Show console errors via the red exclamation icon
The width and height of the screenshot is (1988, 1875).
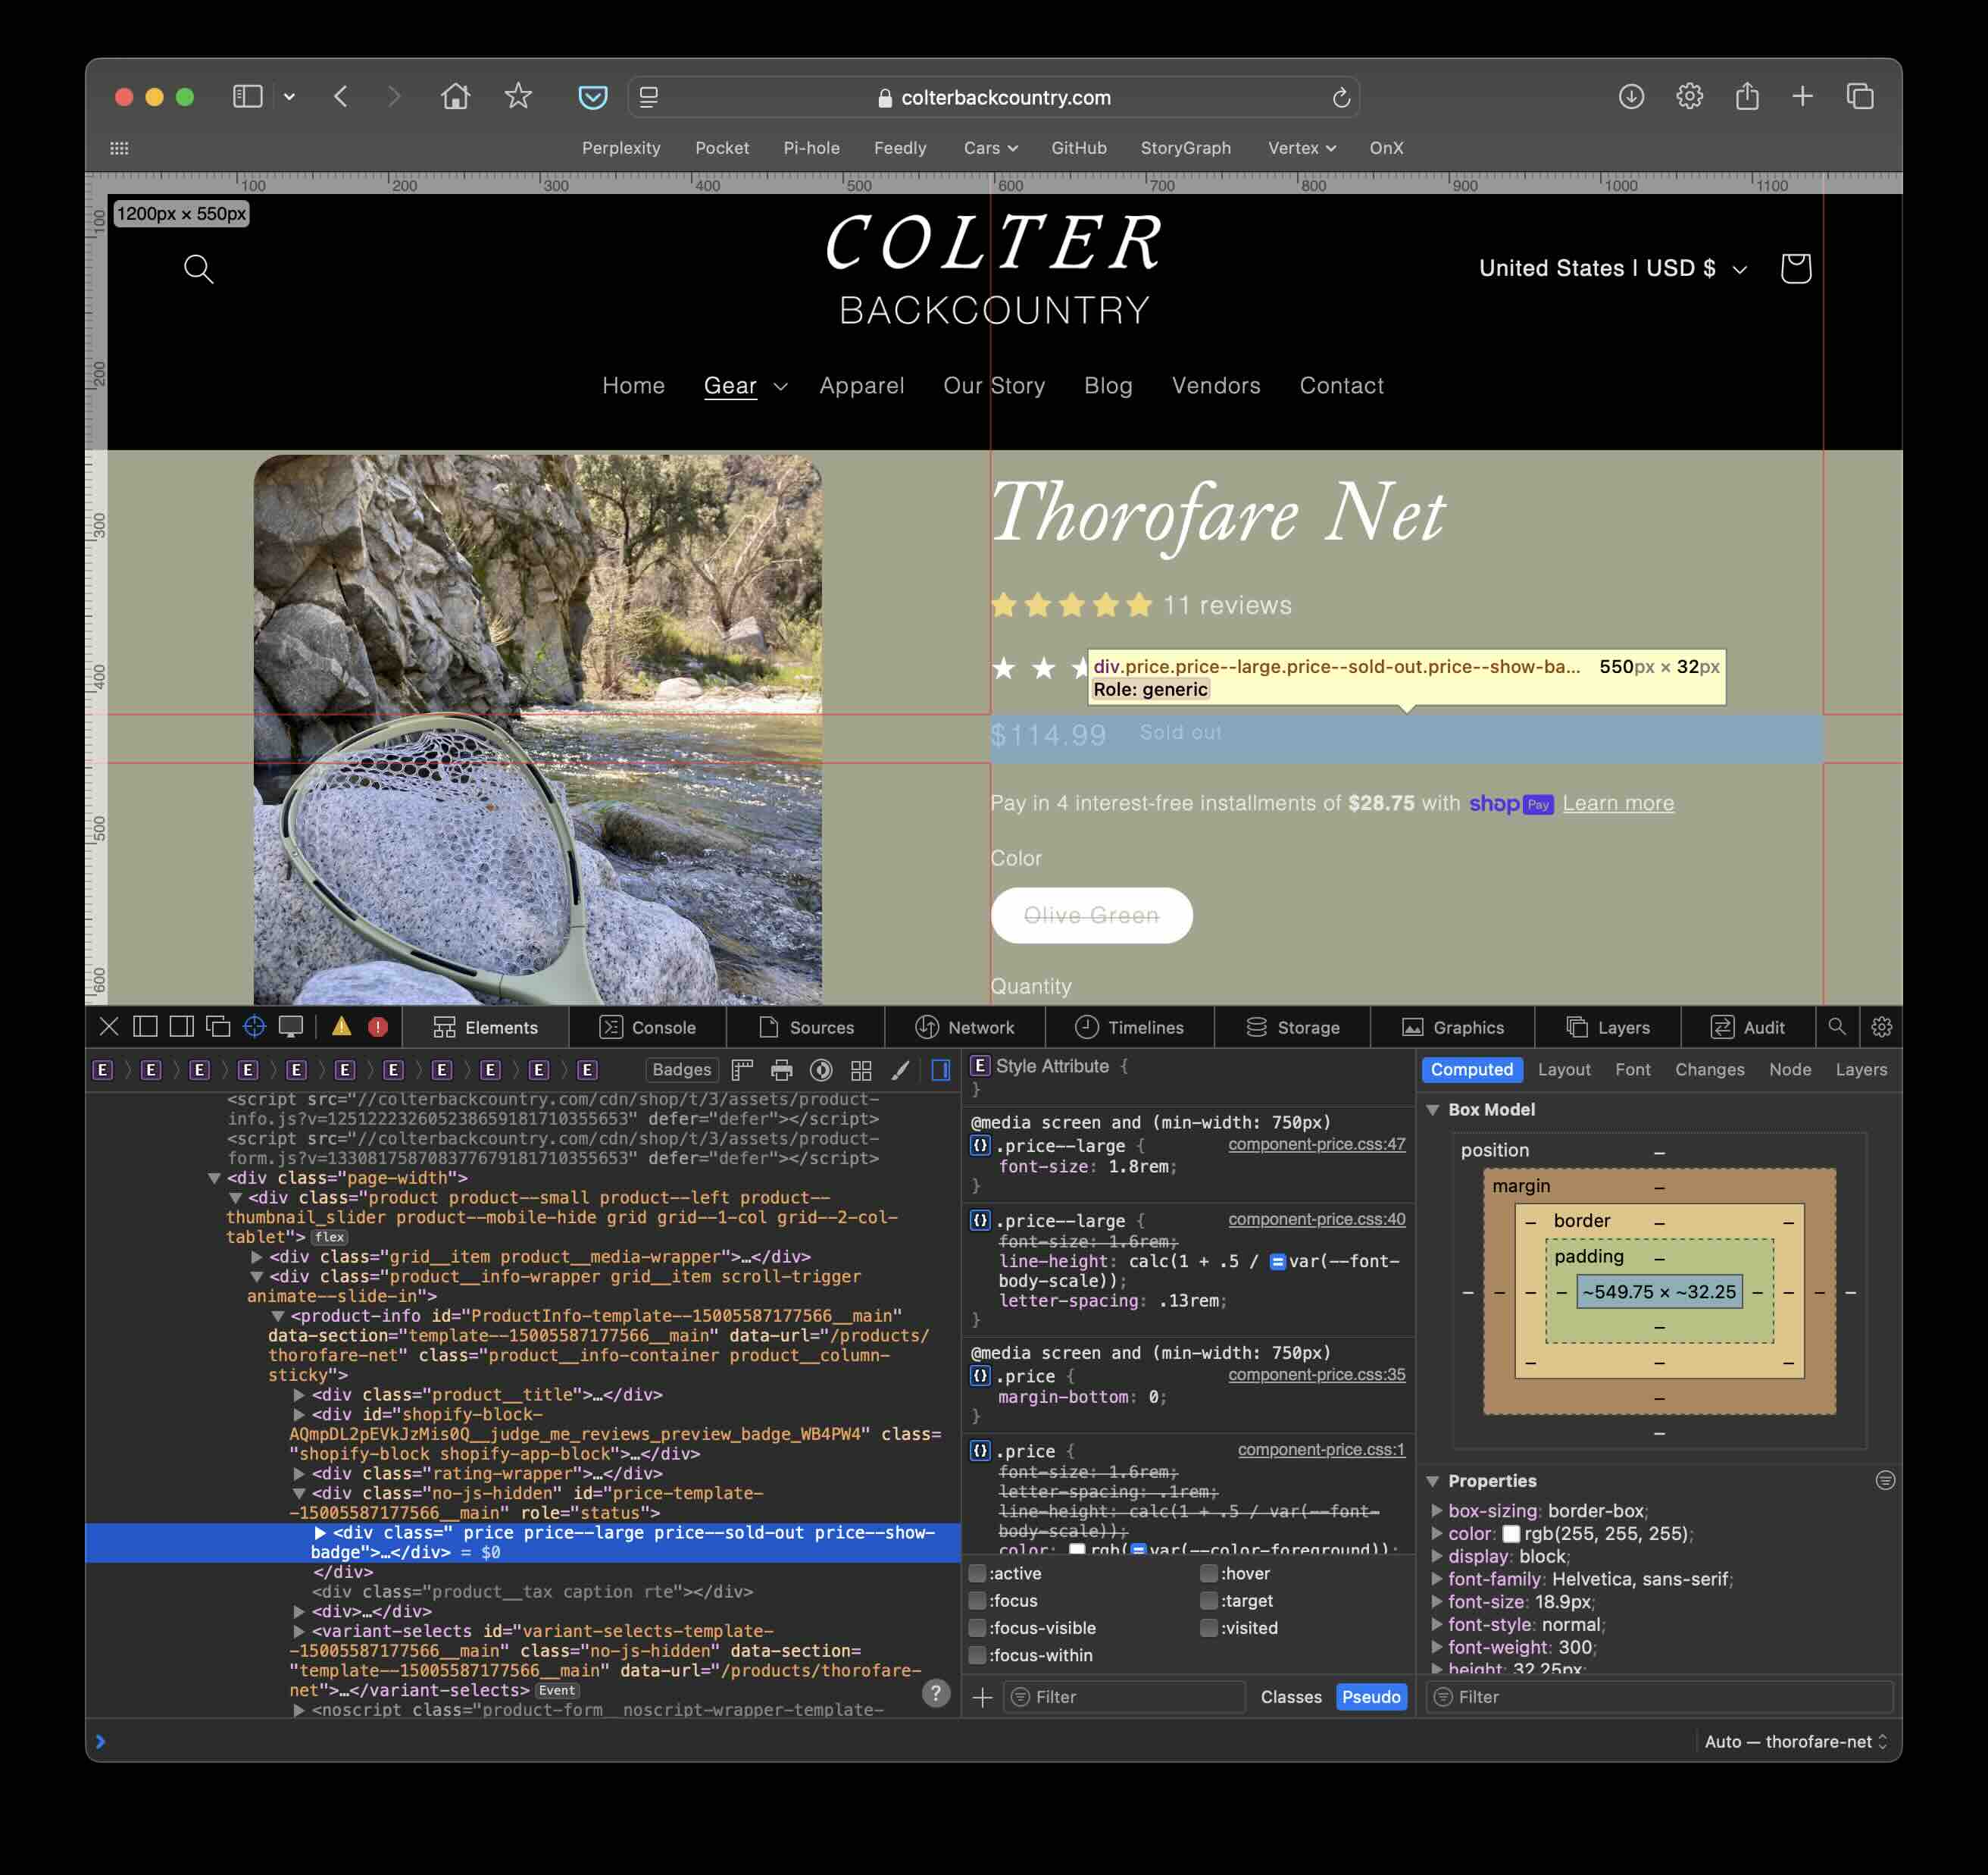[x=378, y=1026]
